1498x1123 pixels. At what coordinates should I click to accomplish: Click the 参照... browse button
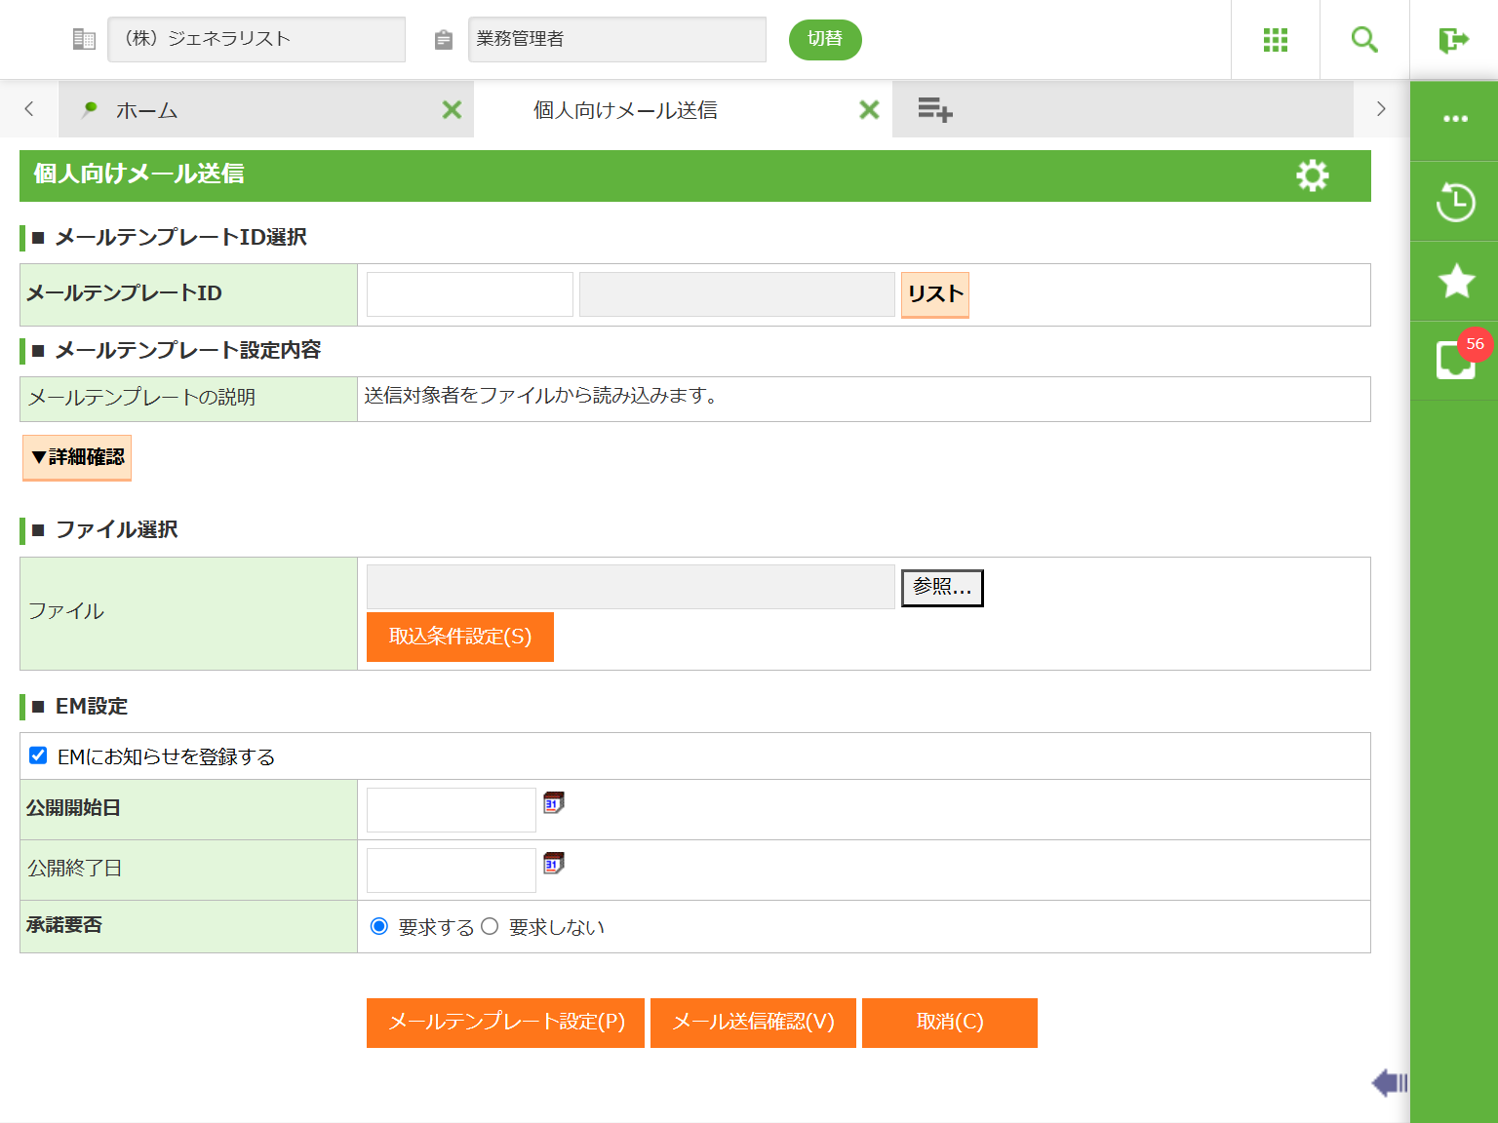point(942,588)
